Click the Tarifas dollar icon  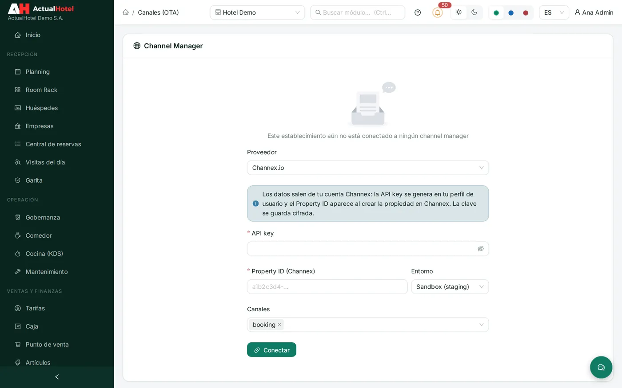pos(18,308)
